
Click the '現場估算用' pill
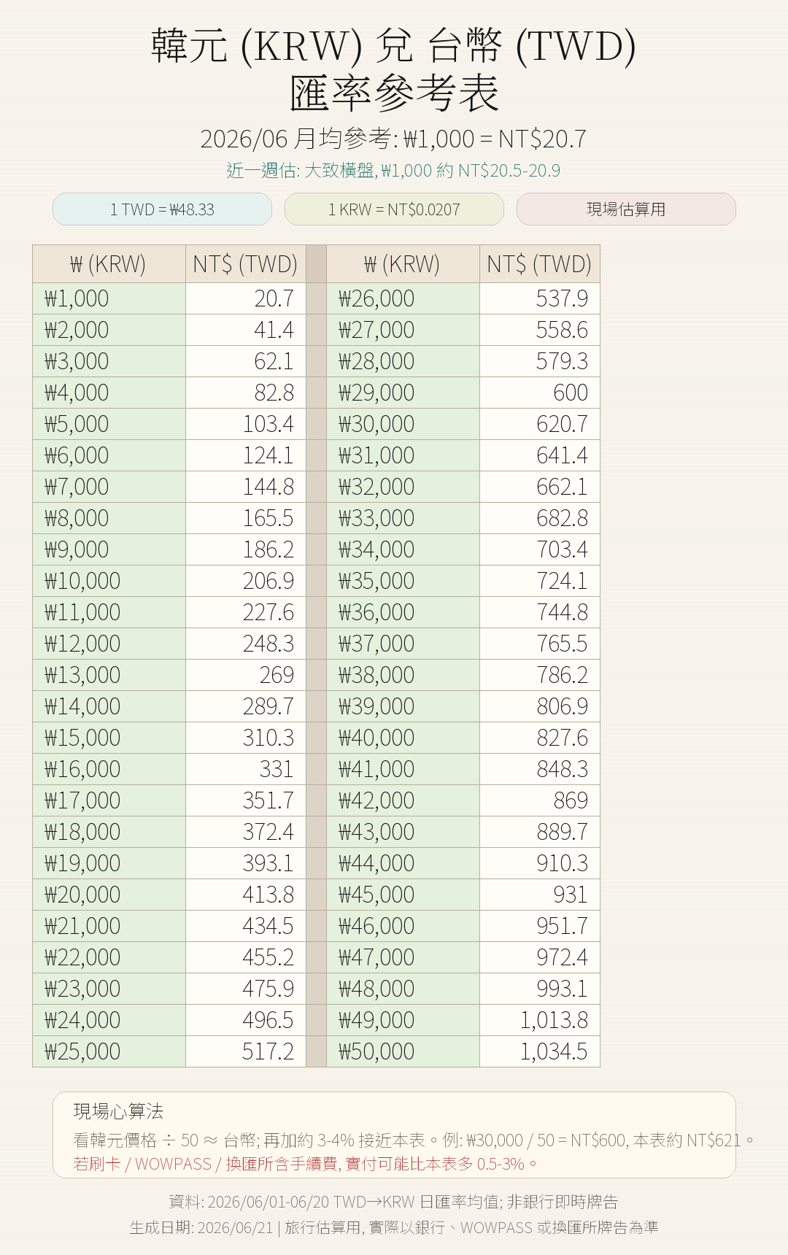[626, 209]
